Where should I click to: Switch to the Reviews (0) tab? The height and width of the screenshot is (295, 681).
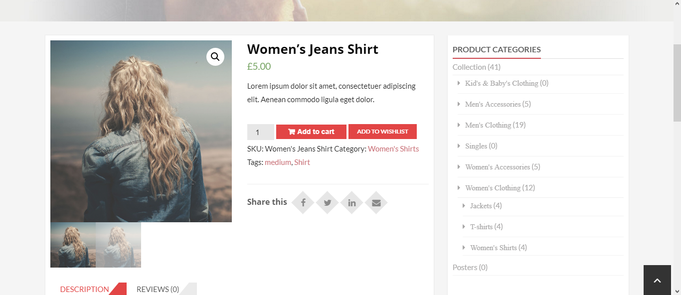coord(158,289)
